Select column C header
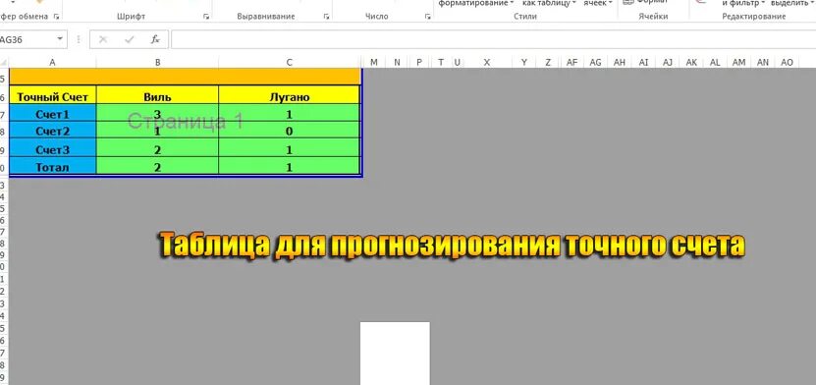 (290, 63)
